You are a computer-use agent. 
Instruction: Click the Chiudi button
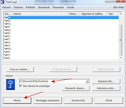[109, 100]
